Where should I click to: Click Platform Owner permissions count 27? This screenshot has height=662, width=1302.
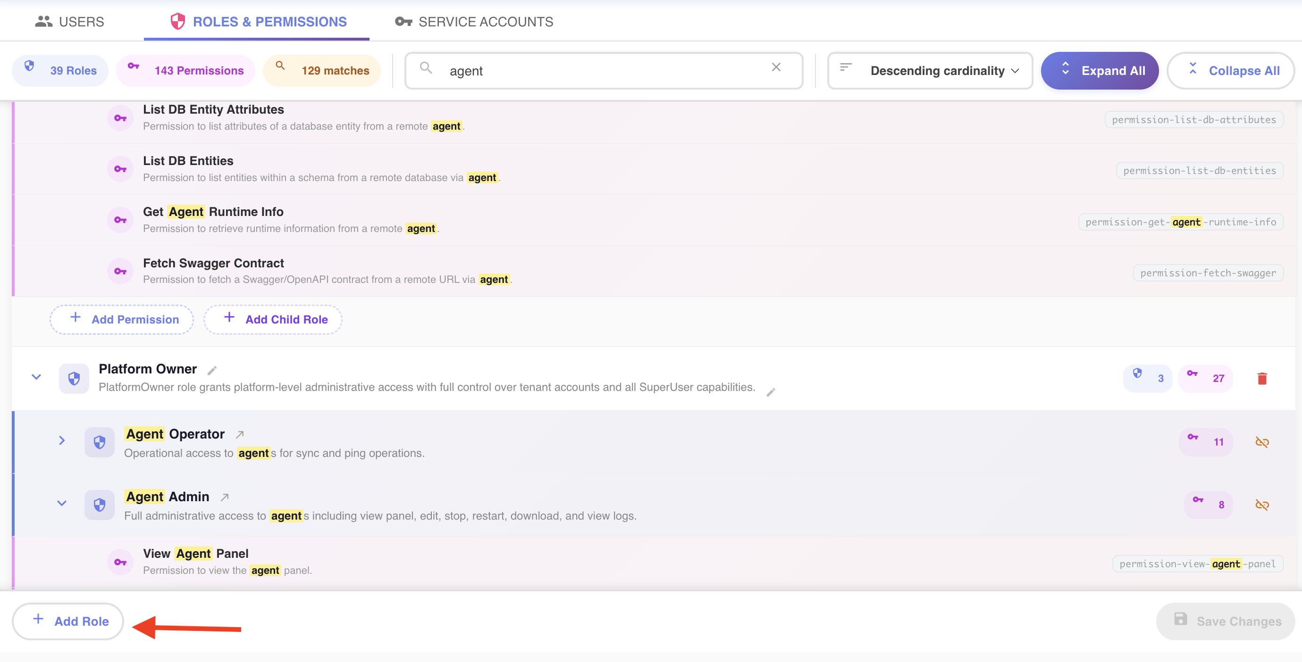click(x=1205, y=378)
